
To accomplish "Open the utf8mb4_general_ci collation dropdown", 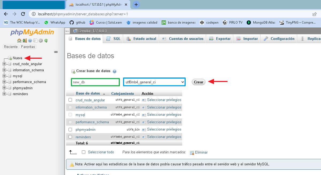I will click(154, 82).
